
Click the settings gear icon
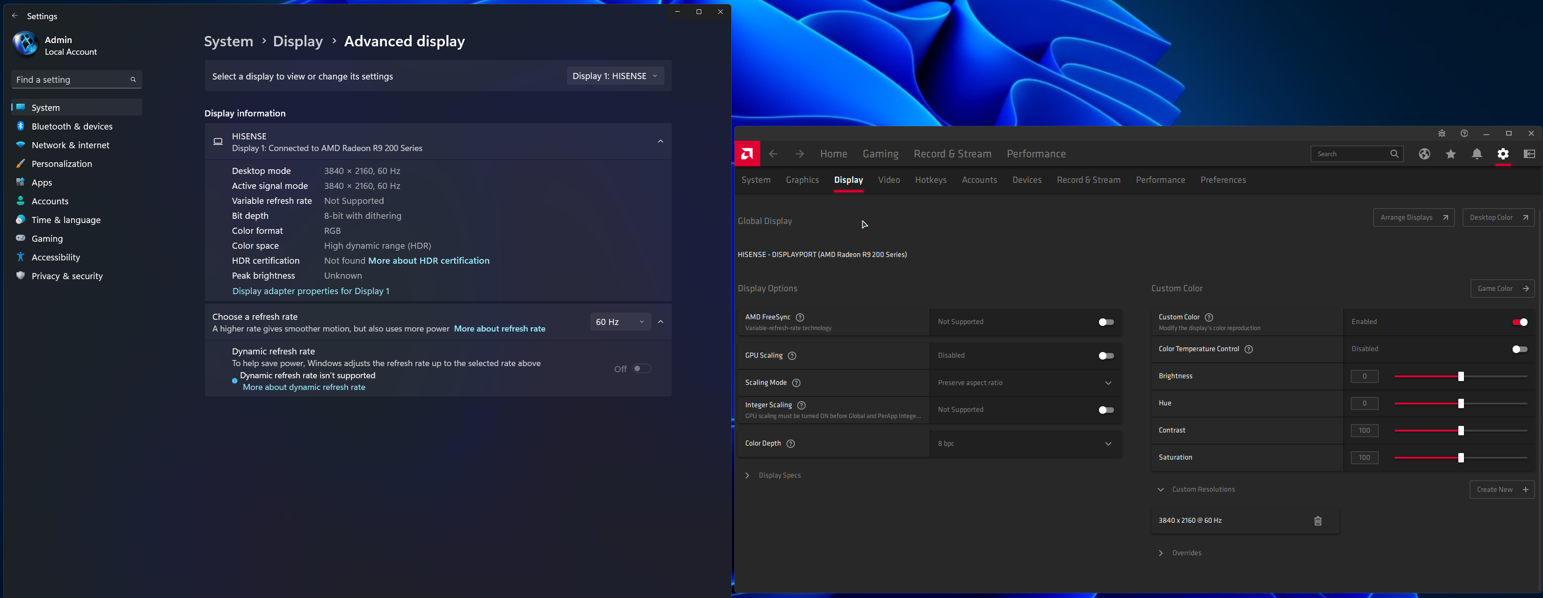tap(1502, 154)
